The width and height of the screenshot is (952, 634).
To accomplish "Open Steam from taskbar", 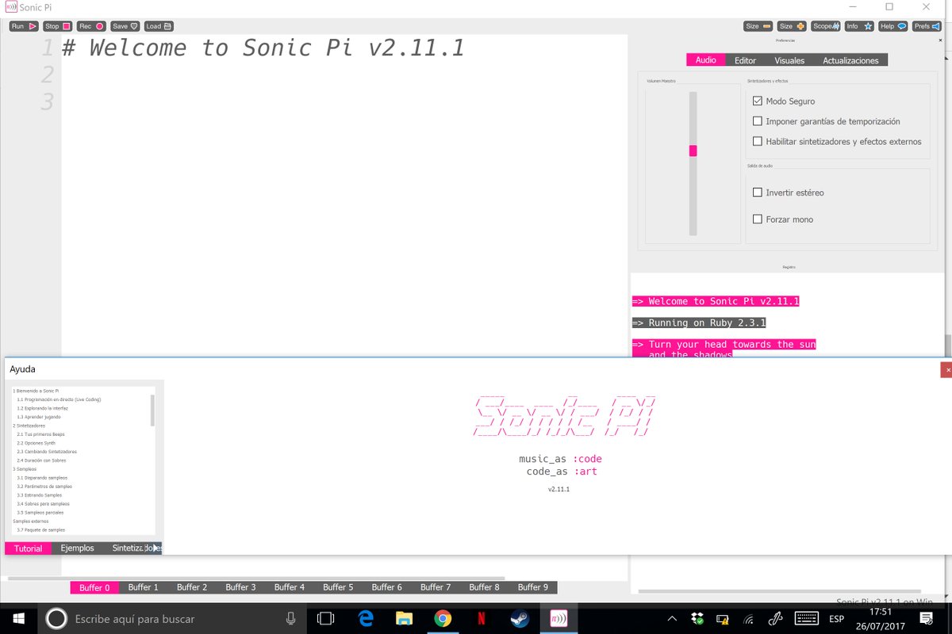I will point(520,618).
